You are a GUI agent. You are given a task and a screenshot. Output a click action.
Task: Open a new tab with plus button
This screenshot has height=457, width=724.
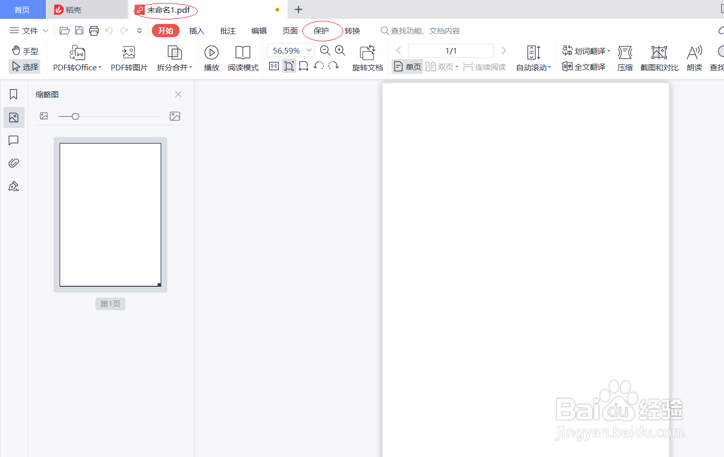pyautogui.click(x=299, y=10)
